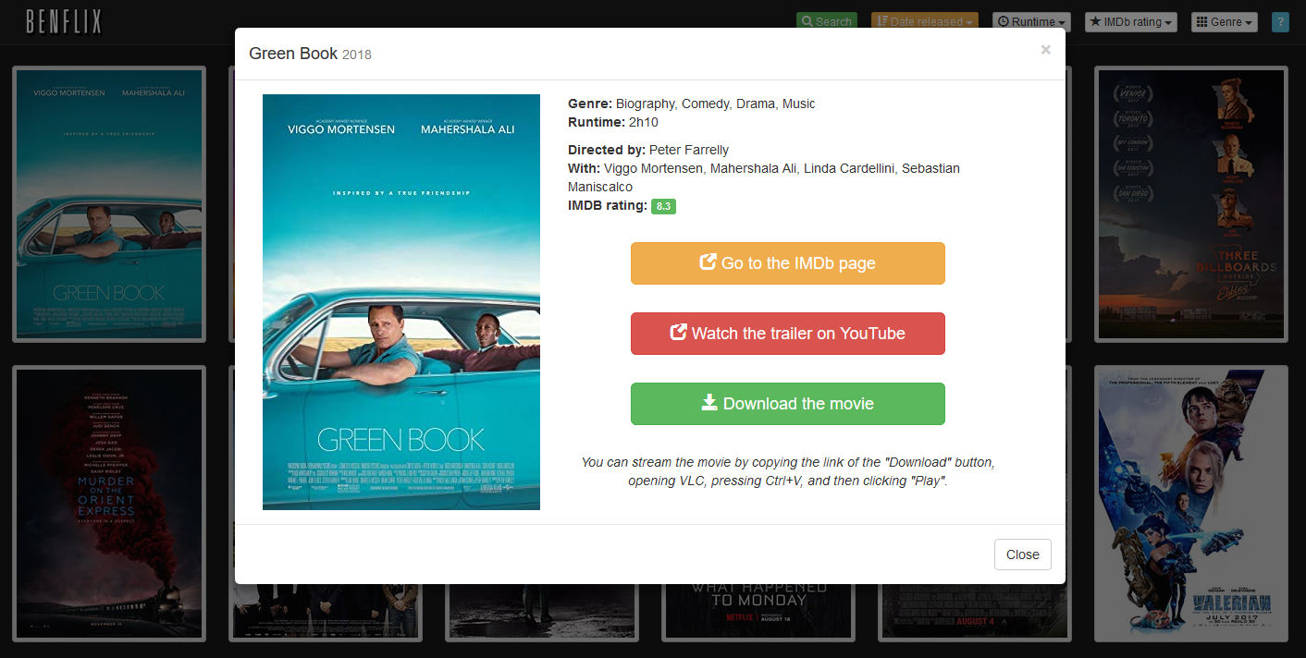1306x658 pixels.
Task: Click the download arrow icon on Download button
Action: click(x=709, y=402)
